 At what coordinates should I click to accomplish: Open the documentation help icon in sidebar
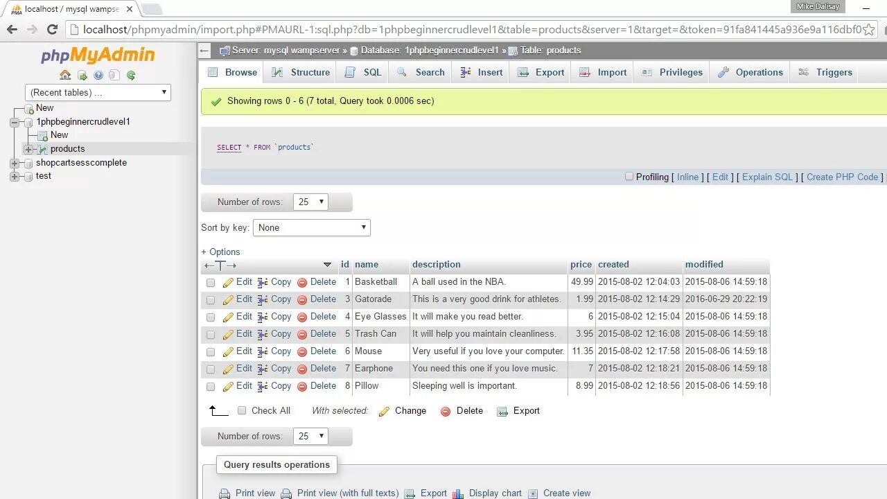click(98, 75)
